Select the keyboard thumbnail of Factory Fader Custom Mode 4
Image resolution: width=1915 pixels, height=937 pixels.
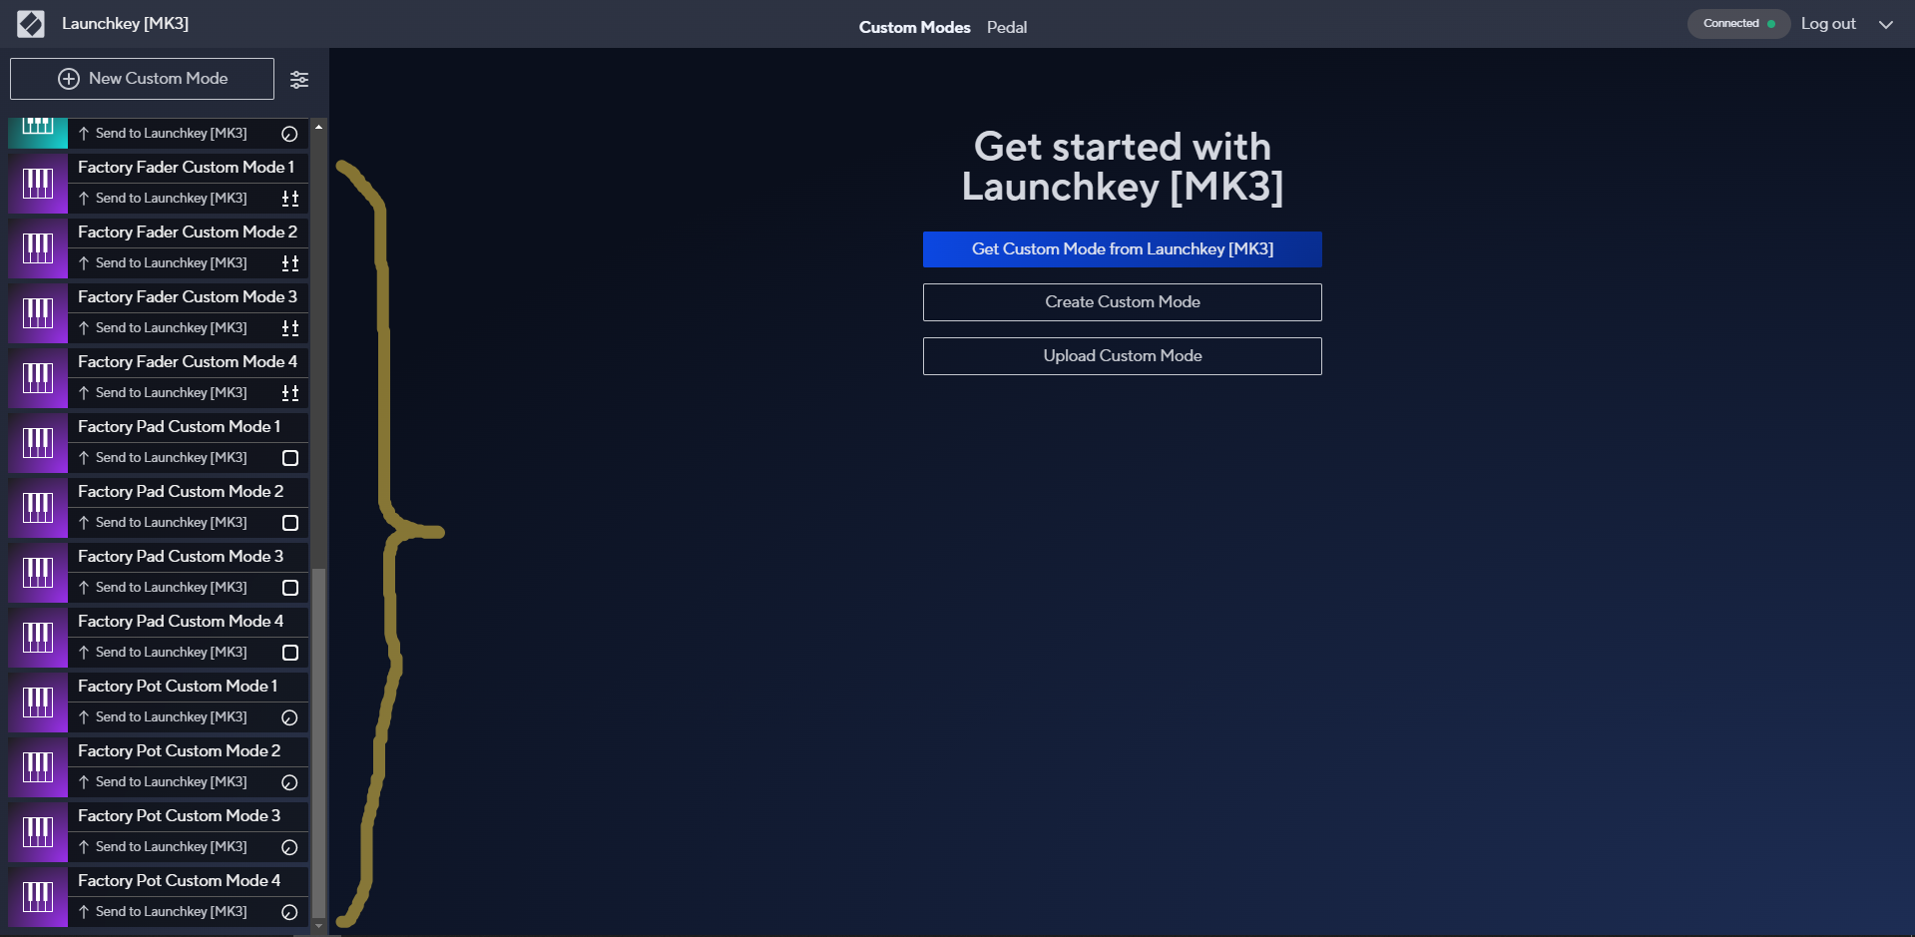click(38, 378)
